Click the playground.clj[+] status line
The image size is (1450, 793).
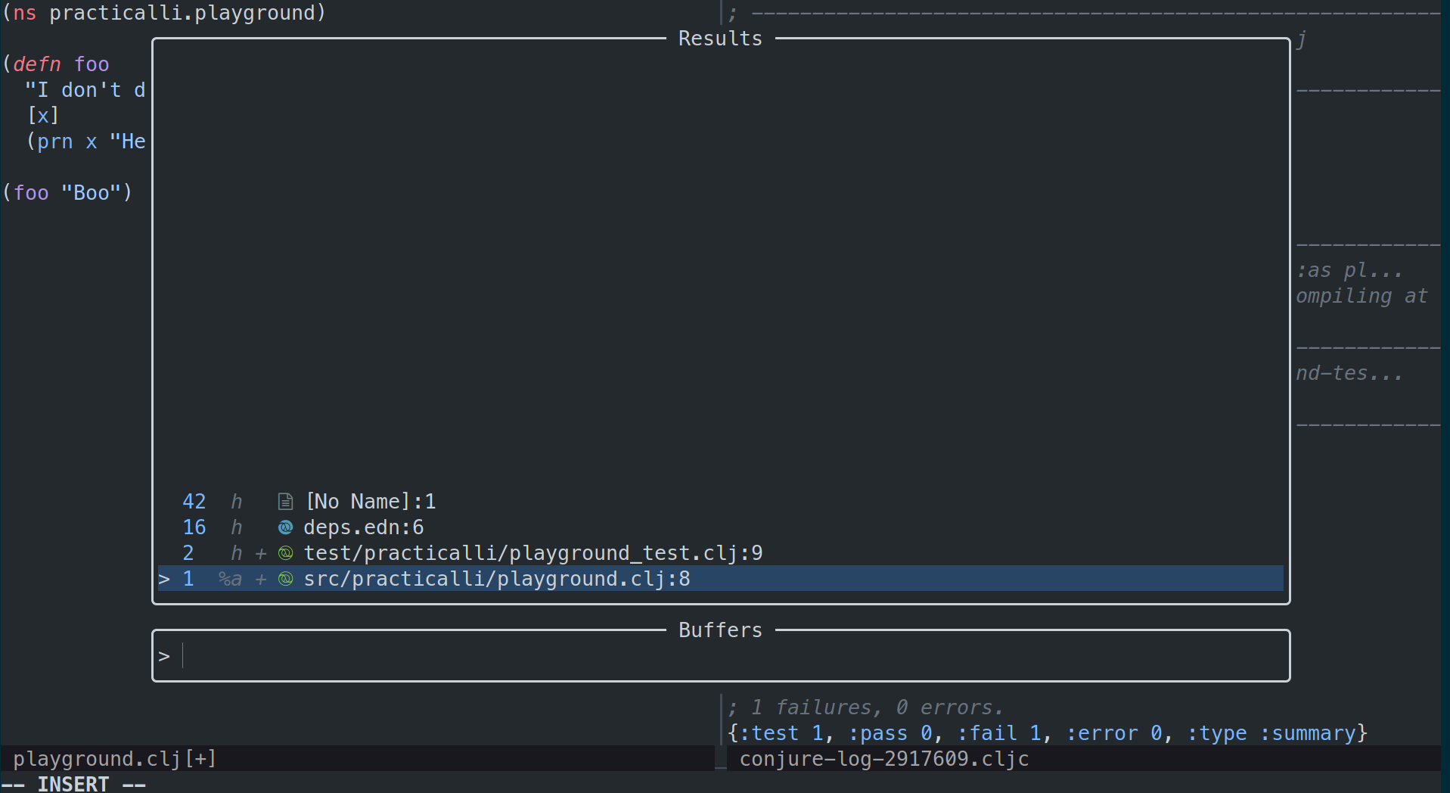click(357, 758)
